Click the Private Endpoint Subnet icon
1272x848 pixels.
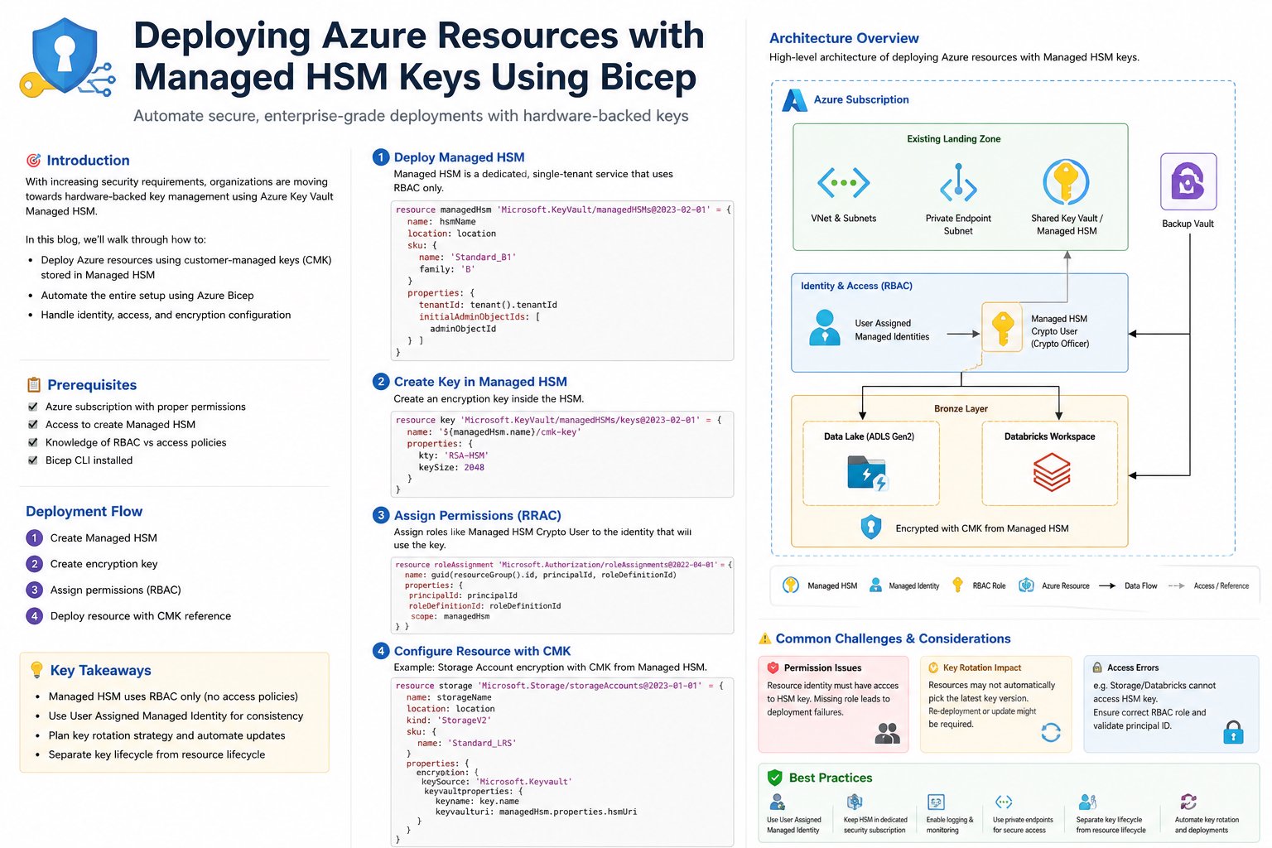(958, 182)
